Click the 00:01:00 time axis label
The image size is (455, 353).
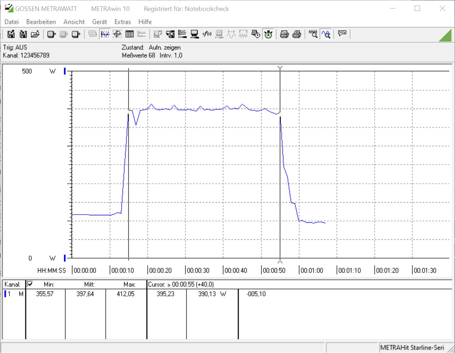pyautogui.click(x=312, y=271)
